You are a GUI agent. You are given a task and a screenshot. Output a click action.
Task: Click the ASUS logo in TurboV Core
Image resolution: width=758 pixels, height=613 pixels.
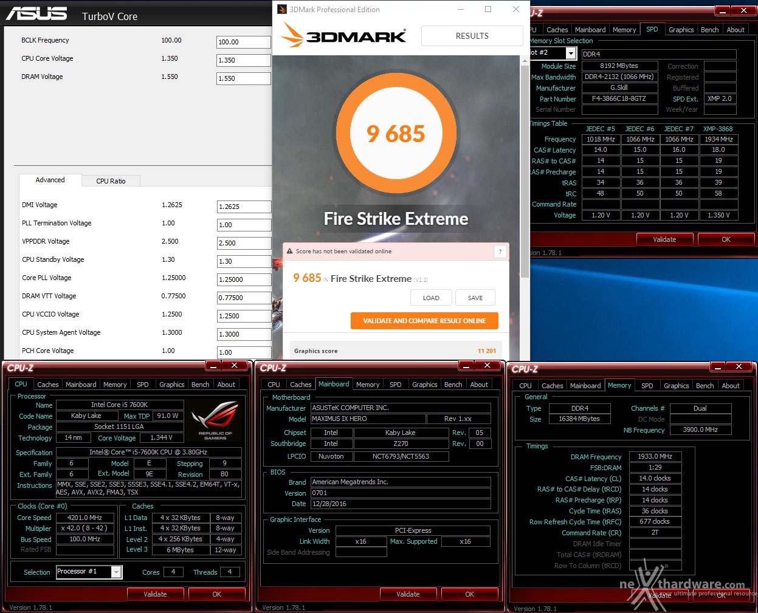click(x=36, y=13)
